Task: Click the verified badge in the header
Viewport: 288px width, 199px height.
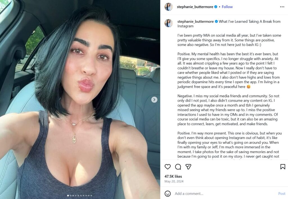Action: (216, 7)
